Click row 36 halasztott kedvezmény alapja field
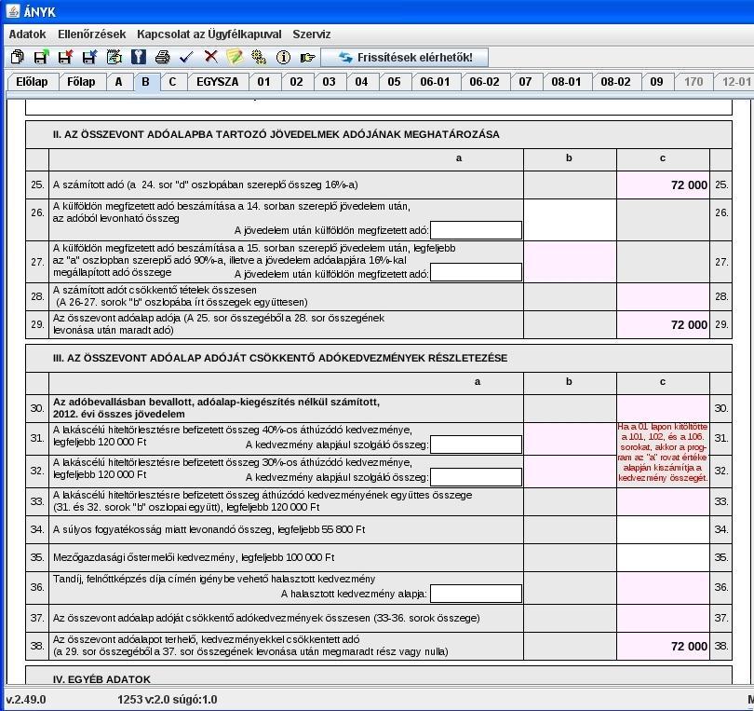 [x=476, y=594]
